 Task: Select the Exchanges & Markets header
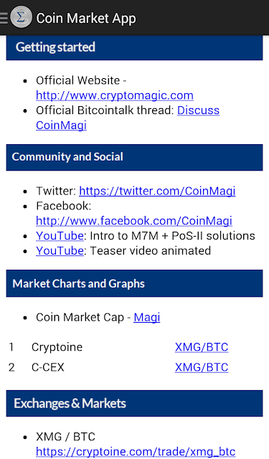coord(134,403)
